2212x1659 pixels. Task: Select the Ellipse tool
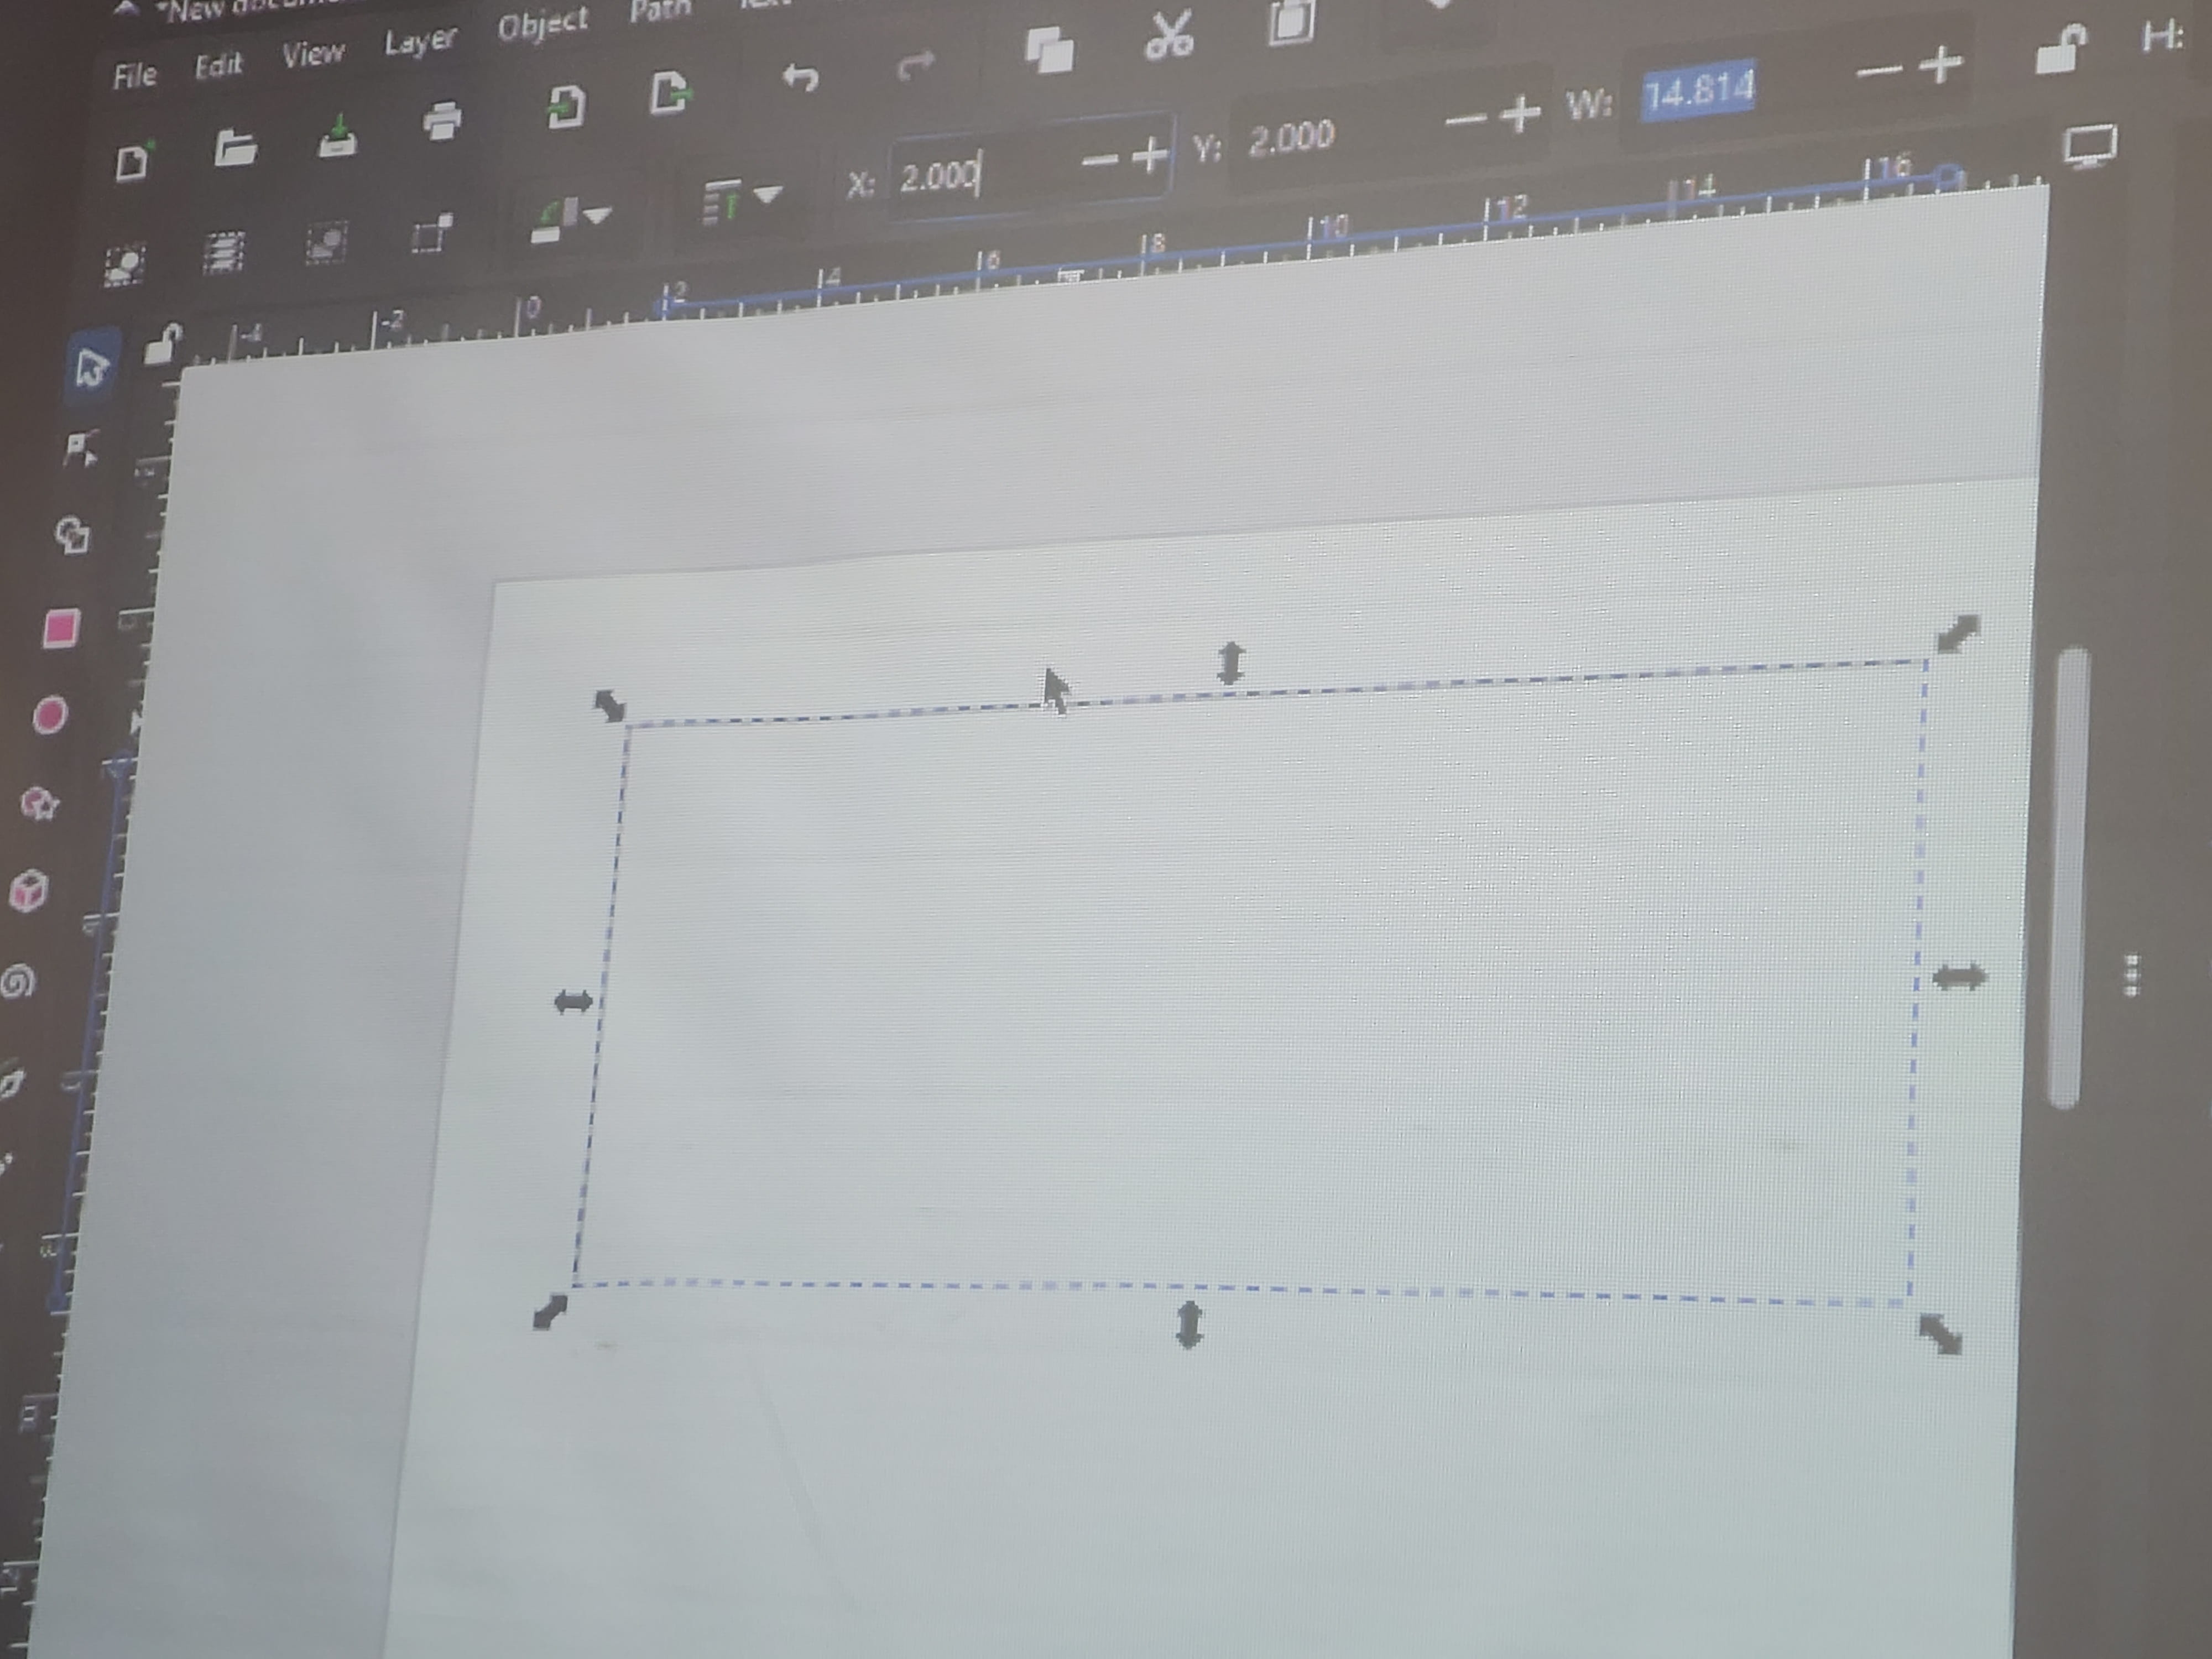click(x=50, y=716)
